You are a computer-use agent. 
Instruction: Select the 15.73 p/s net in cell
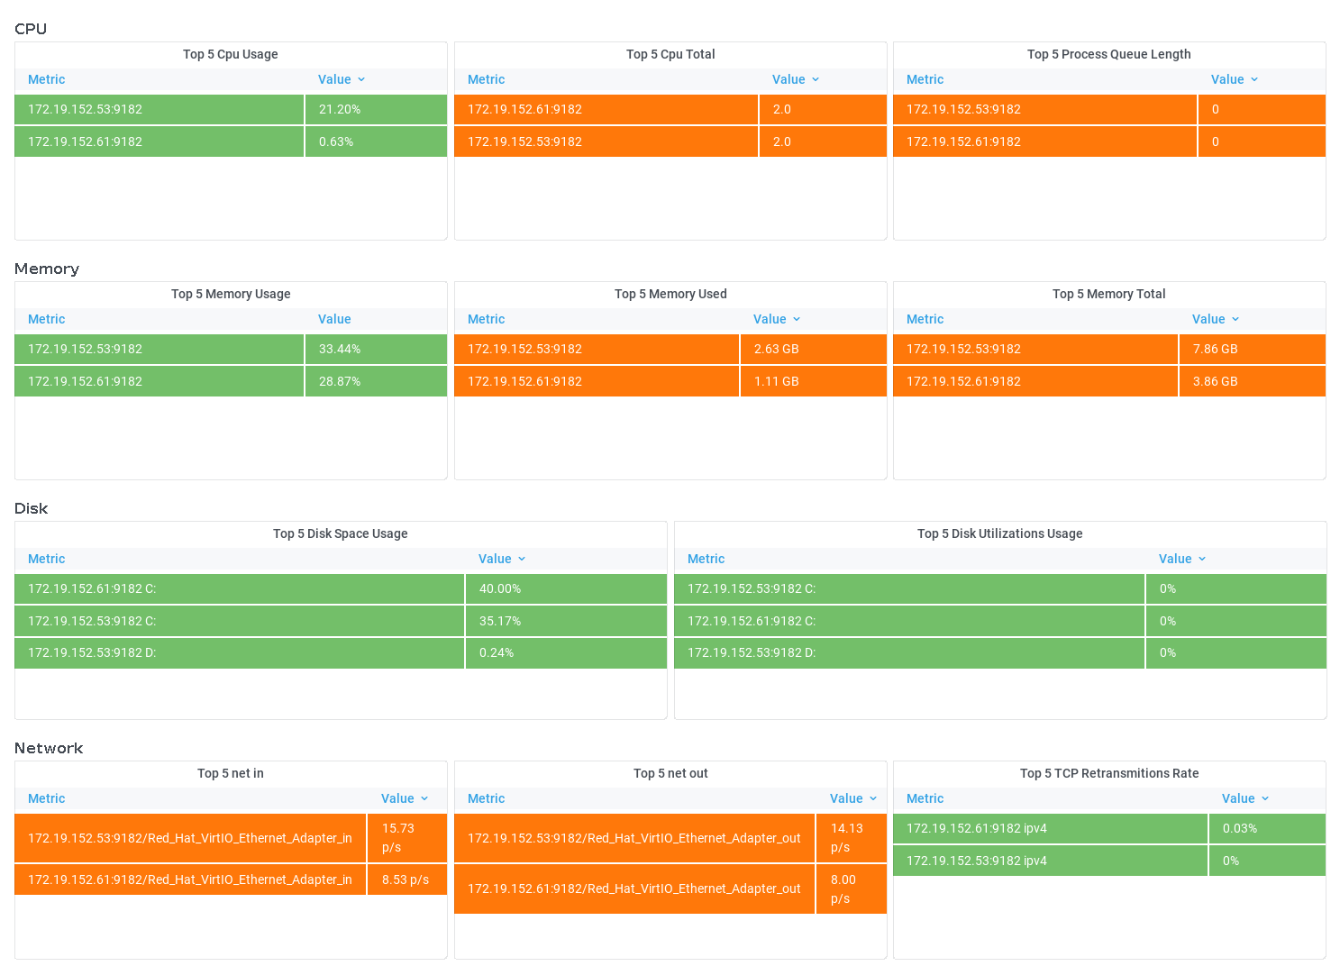coord(407,838)
